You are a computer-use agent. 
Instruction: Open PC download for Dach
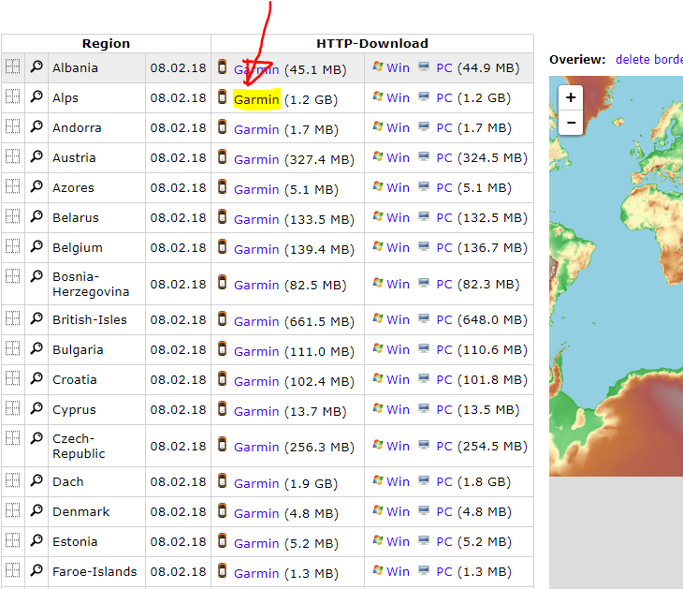click(444, 481)
